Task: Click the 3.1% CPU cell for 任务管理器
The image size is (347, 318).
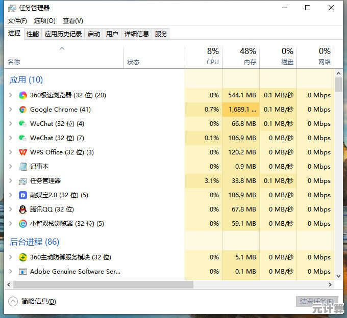Action: (x=204, y=181)
